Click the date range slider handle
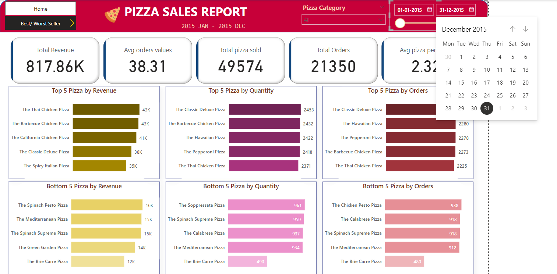 (400, 23)
